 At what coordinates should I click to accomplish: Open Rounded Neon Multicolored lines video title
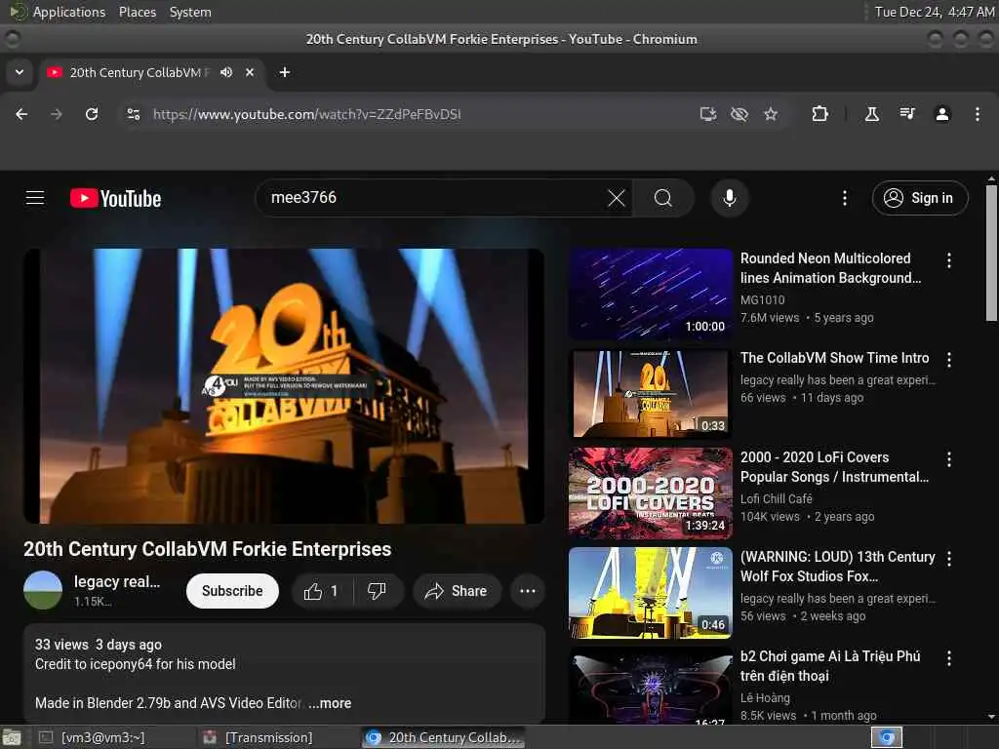(x=831, y=268)
